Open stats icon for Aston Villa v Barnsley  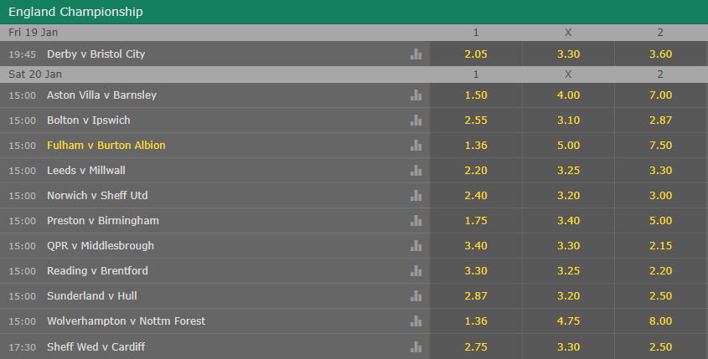pyautogui.click(x=416, y=95)
